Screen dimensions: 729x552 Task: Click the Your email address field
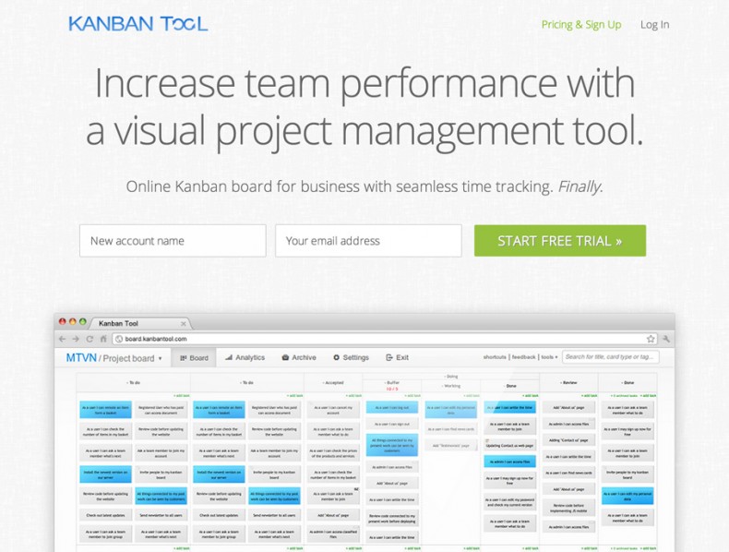[368, 241]
